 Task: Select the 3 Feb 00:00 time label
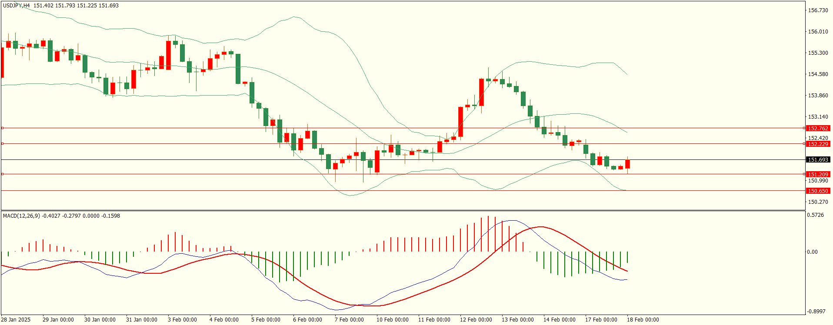tap(182, 320)
